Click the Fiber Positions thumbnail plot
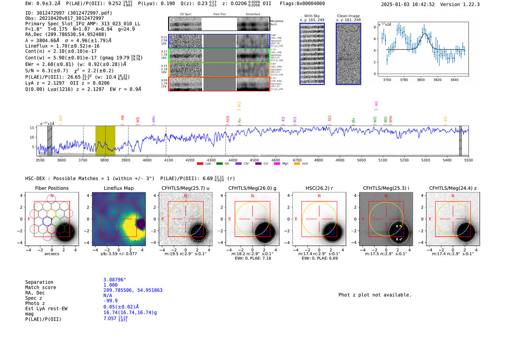This screenshot has width=505, height=344. tap(52, 219)
